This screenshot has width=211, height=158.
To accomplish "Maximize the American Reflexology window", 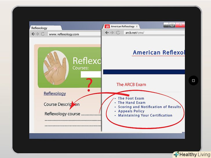I will [x=172, y=25].
